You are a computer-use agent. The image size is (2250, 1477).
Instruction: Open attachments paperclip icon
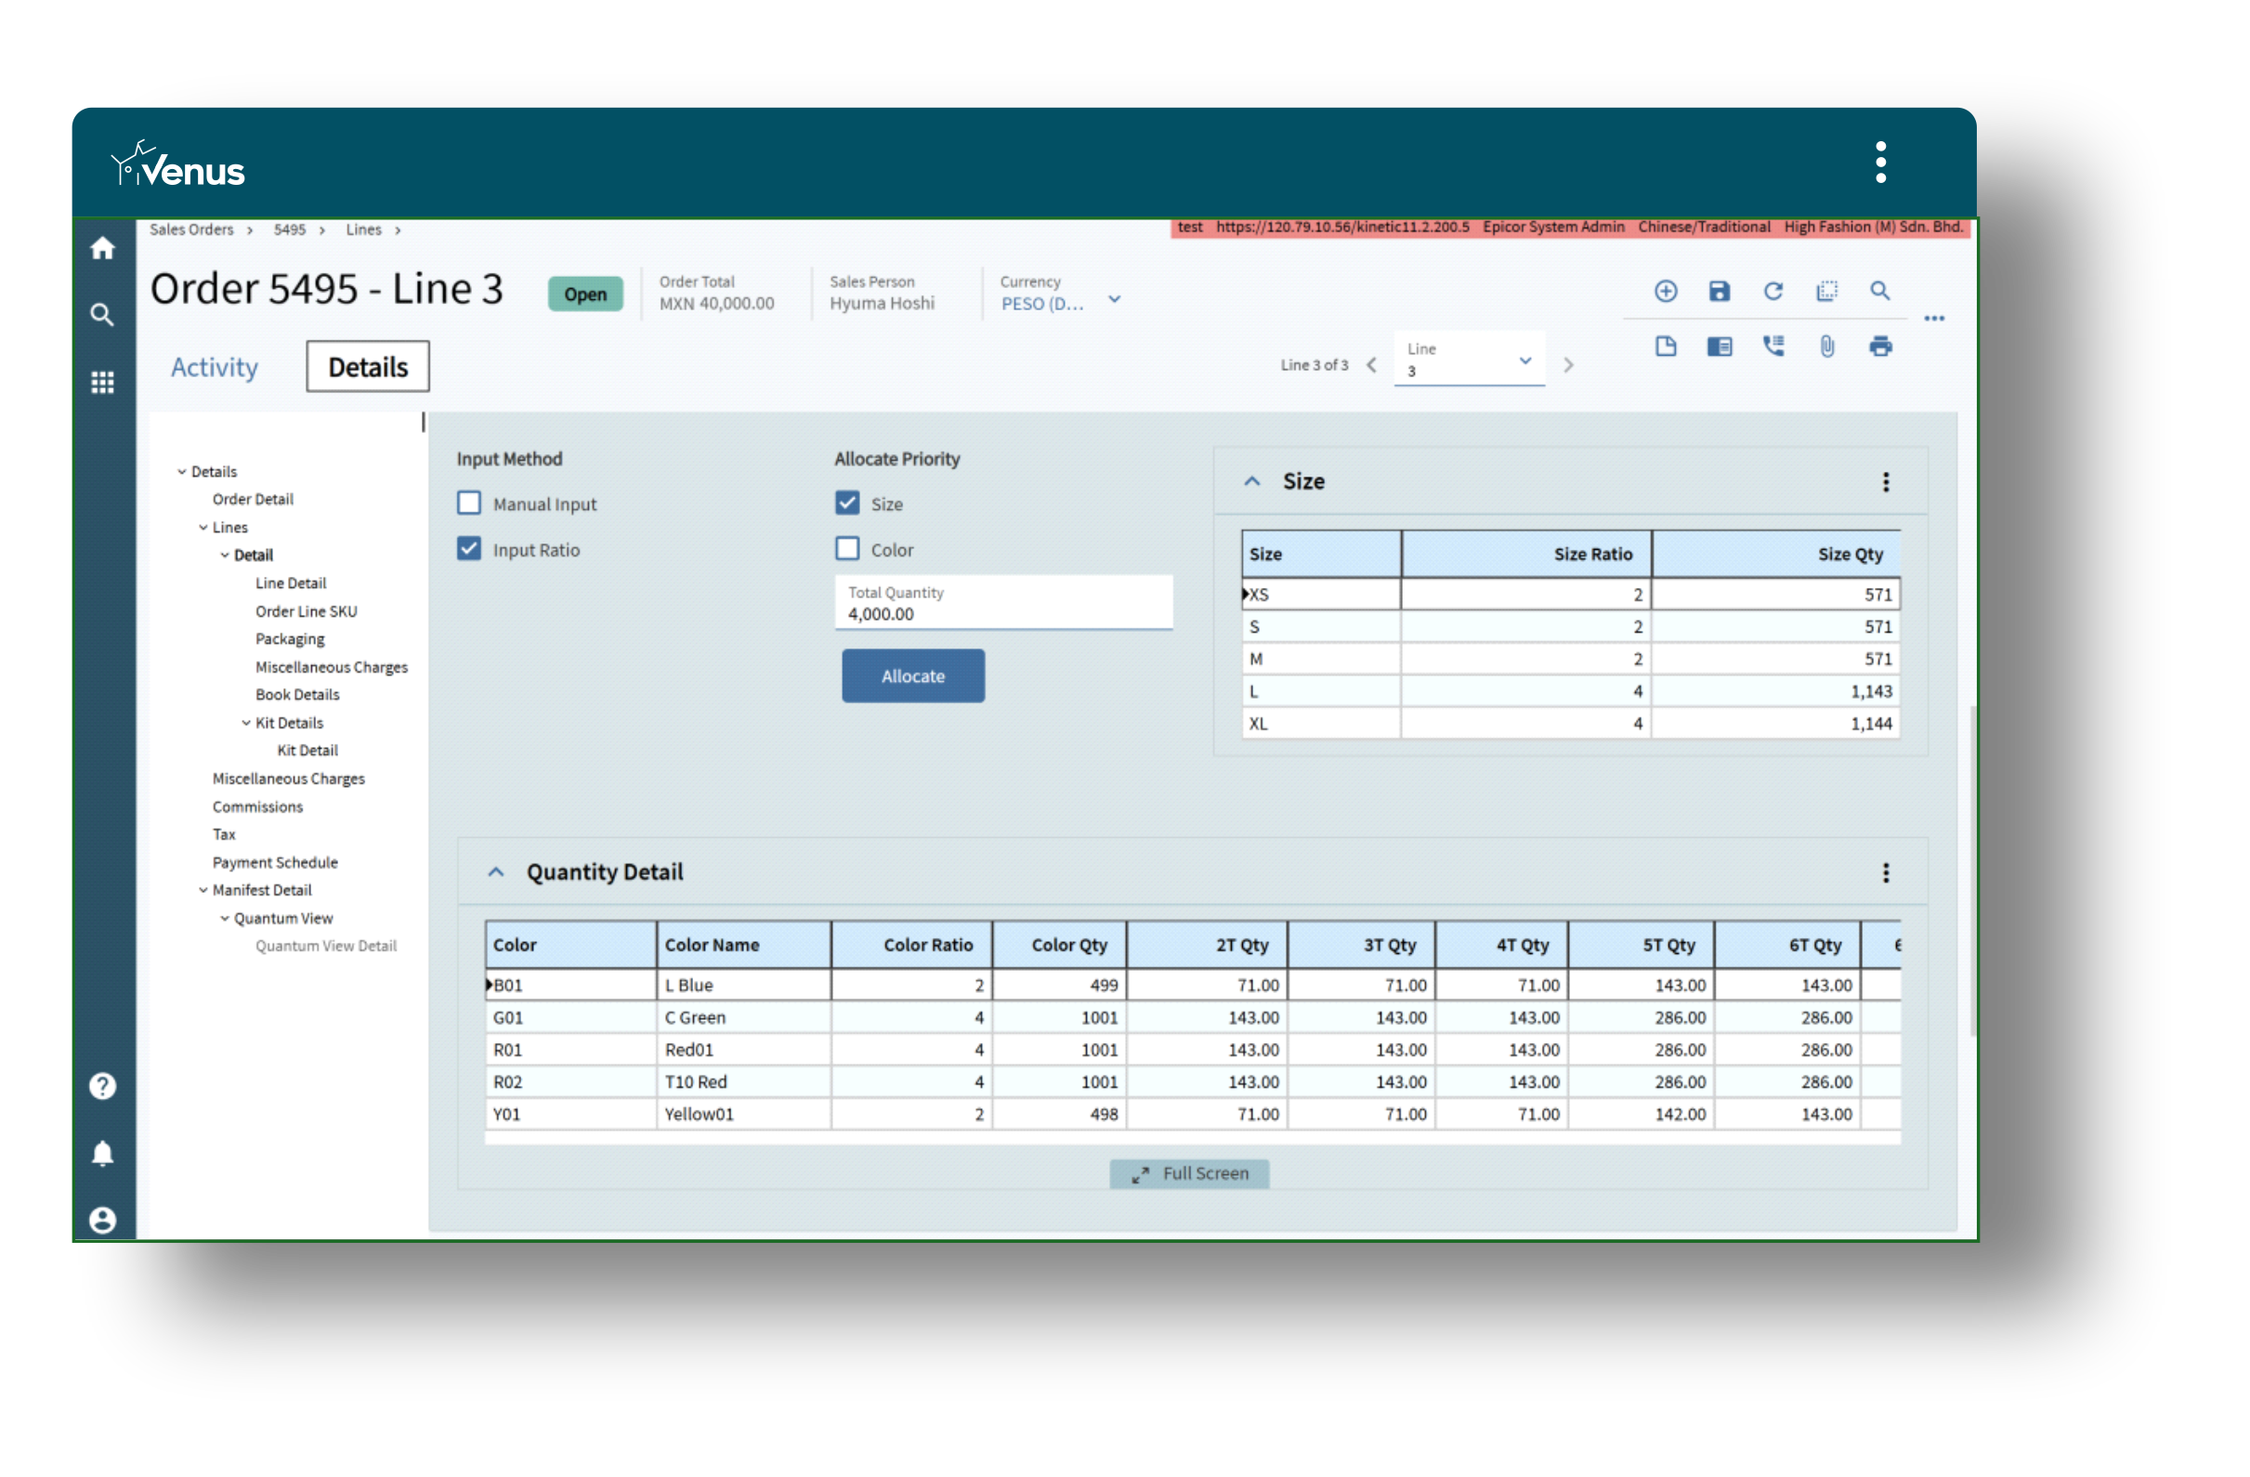pos(1826,346)
